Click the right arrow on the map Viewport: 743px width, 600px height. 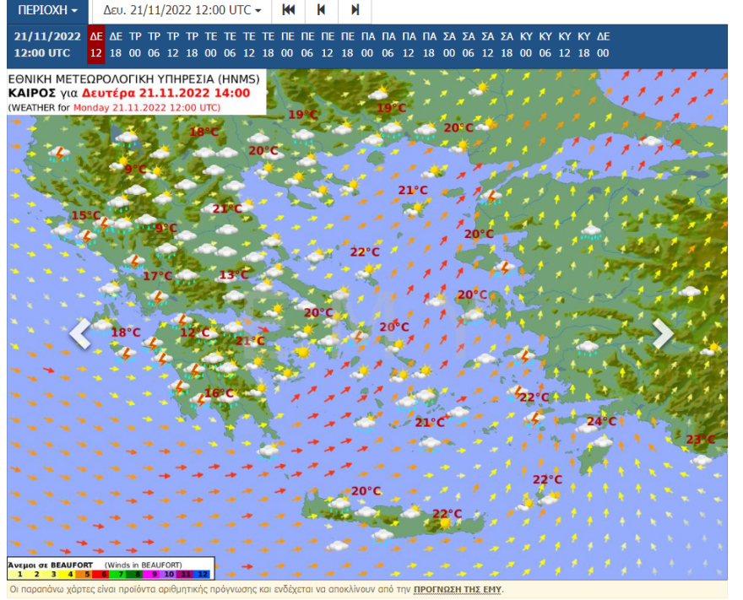[x=664, y=334]
